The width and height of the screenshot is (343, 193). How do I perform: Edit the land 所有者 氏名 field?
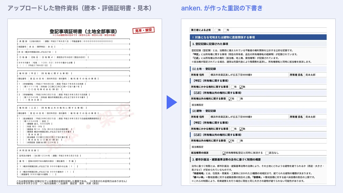pos(315,75)
